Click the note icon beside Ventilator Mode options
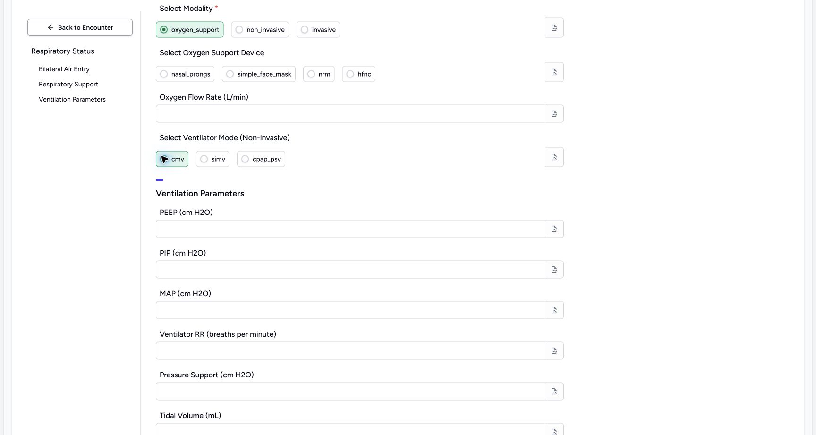The width and height of the screenshot is (816, 435). pos(554,157)
